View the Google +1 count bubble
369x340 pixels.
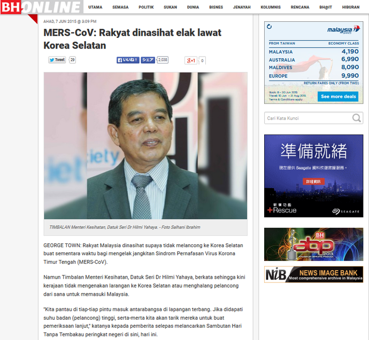click(x=202, y=60)
